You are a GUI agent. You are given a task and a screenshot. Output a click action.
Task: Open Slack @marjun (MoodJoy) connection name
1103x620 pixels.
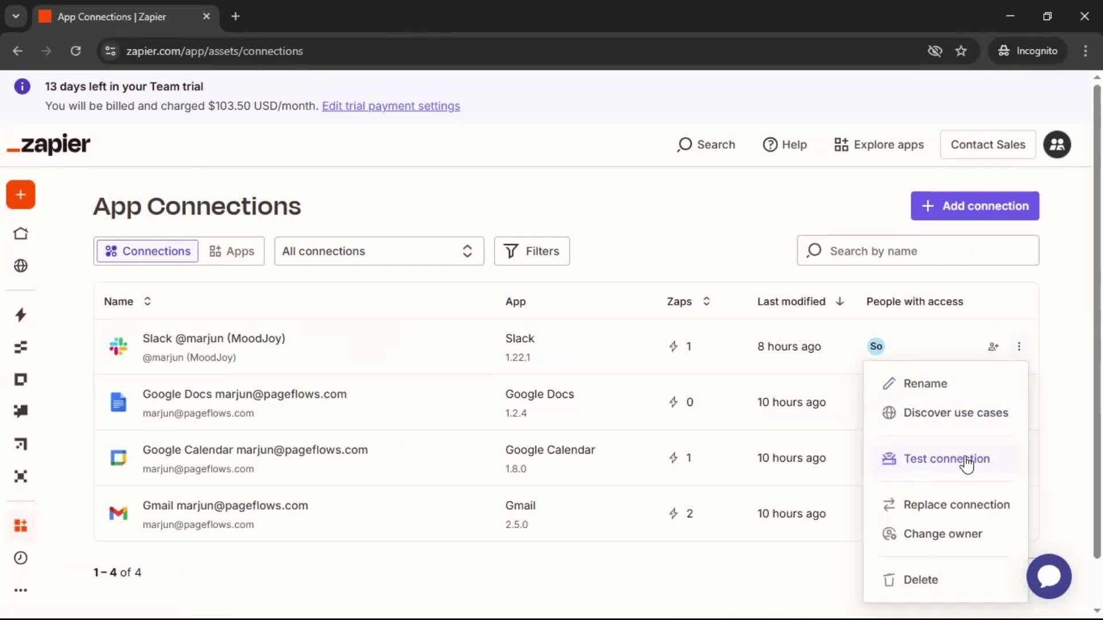point(214,339)
